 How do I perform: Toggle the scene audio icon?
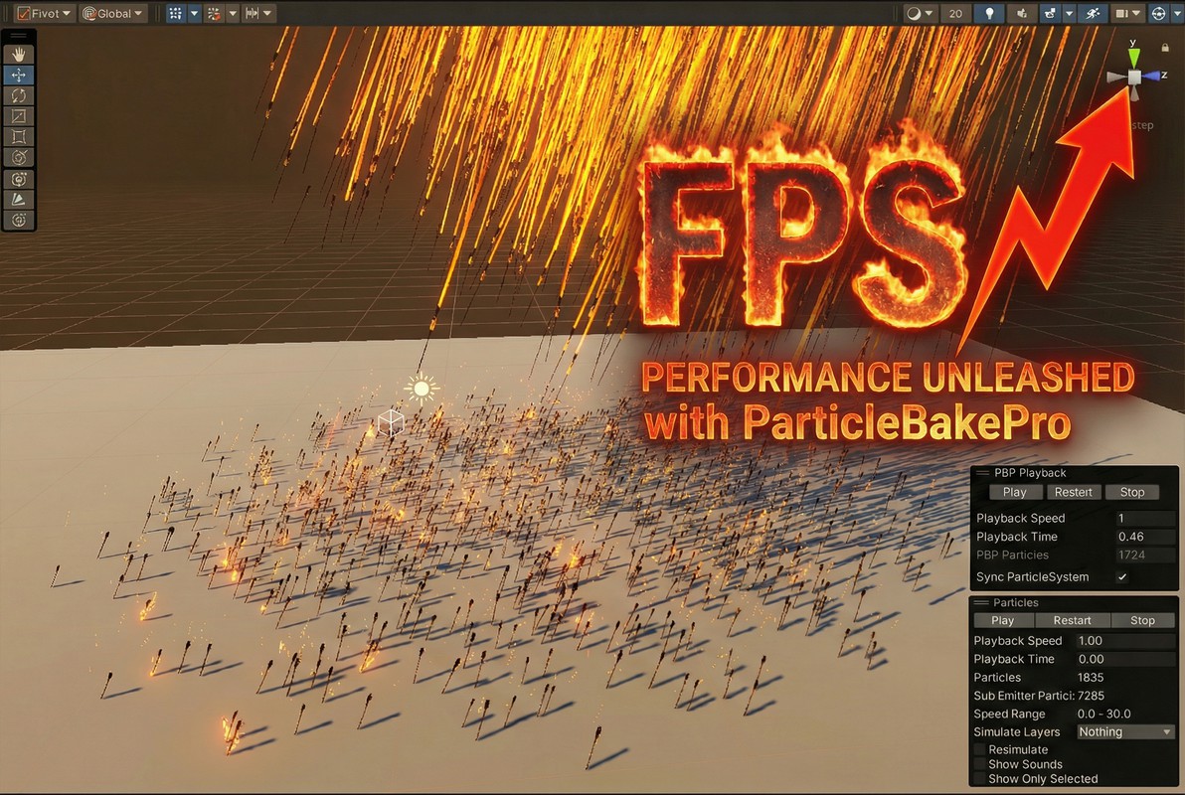point(1022,13)
